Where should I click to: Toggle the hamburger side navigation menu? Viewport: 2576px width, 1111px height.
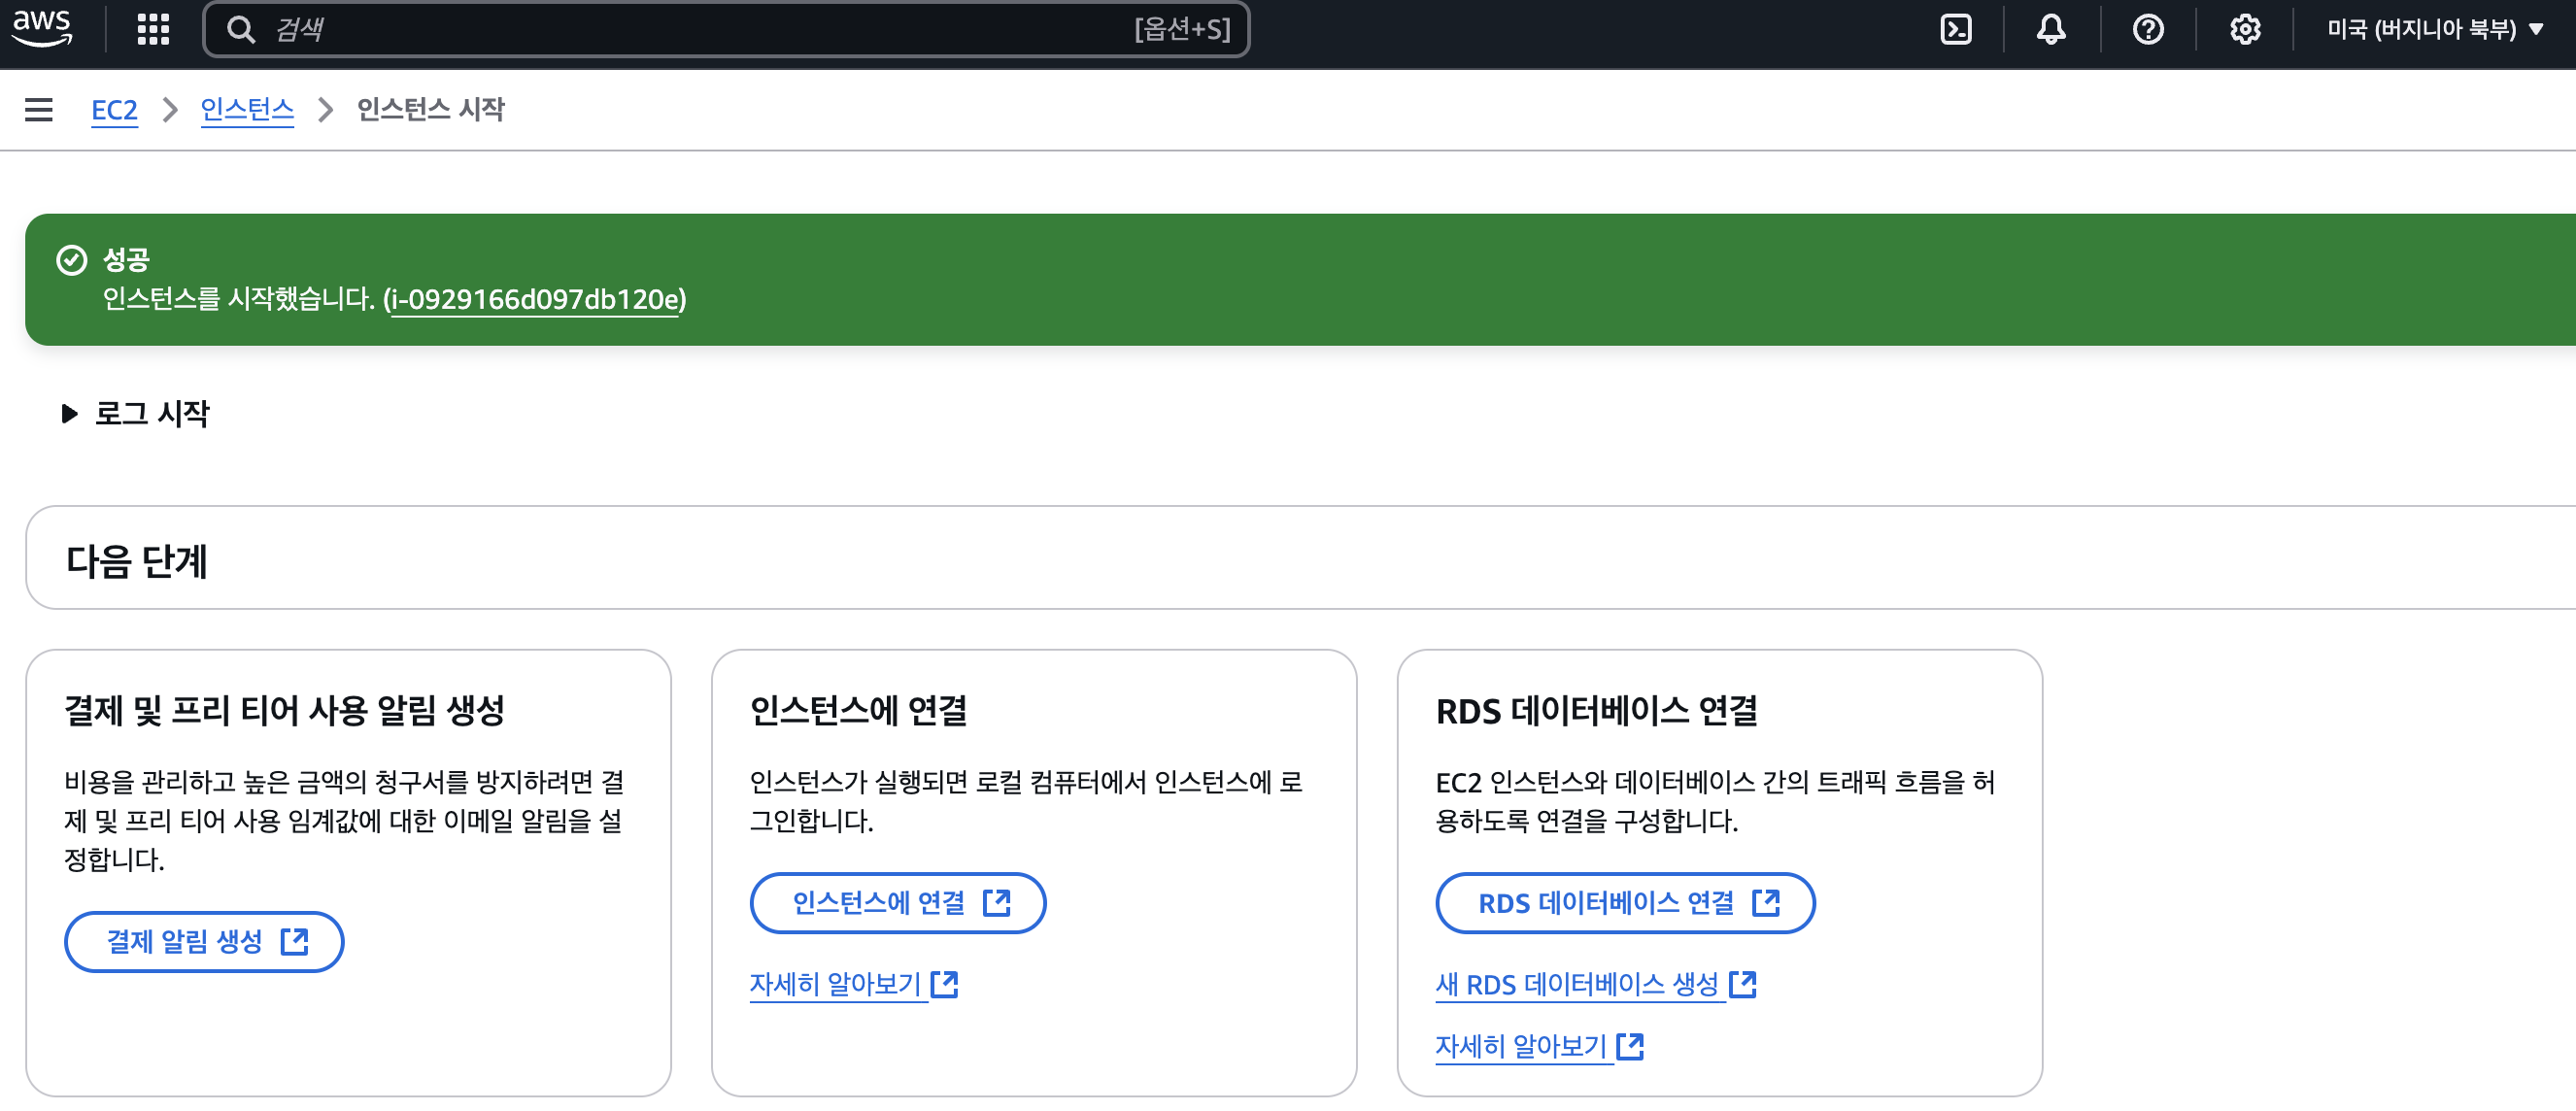39,109
